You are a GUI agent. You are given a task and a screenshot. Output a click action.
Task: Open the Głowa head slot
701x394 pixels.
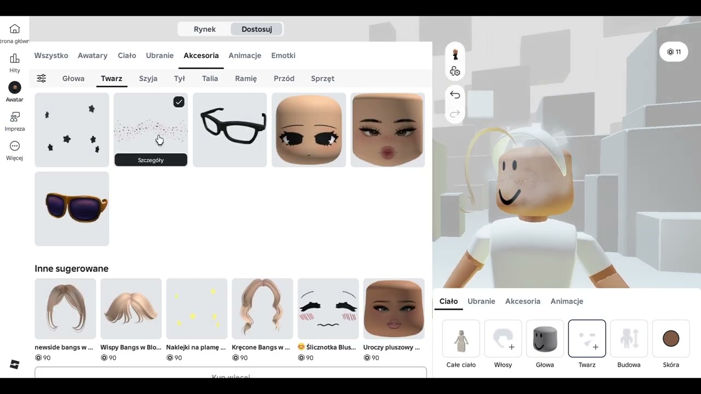click(x=545, y=339)
